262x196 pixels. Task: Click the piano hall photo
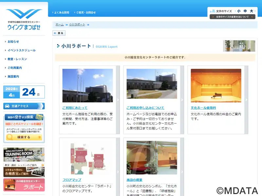click(x=216, y=86)
